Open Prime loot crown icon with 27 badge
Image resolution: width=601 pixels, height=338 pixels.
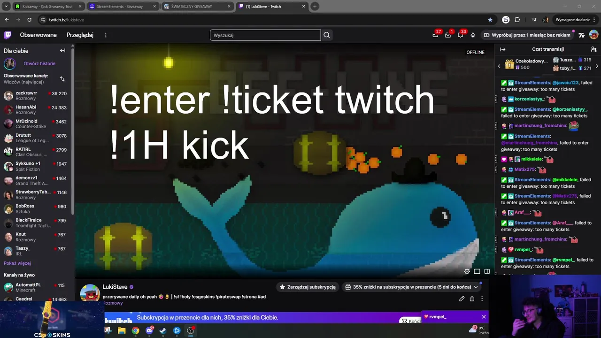pyautogui.click(x=436, y=35)
